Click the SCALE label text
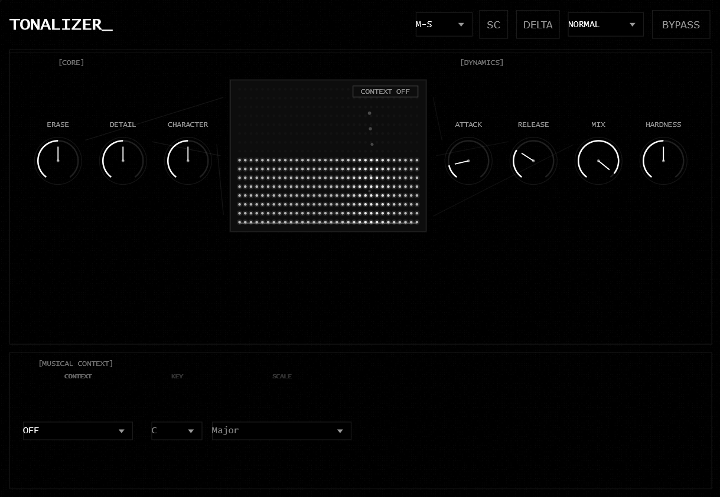720x497 pixels. tap(282, 377)
